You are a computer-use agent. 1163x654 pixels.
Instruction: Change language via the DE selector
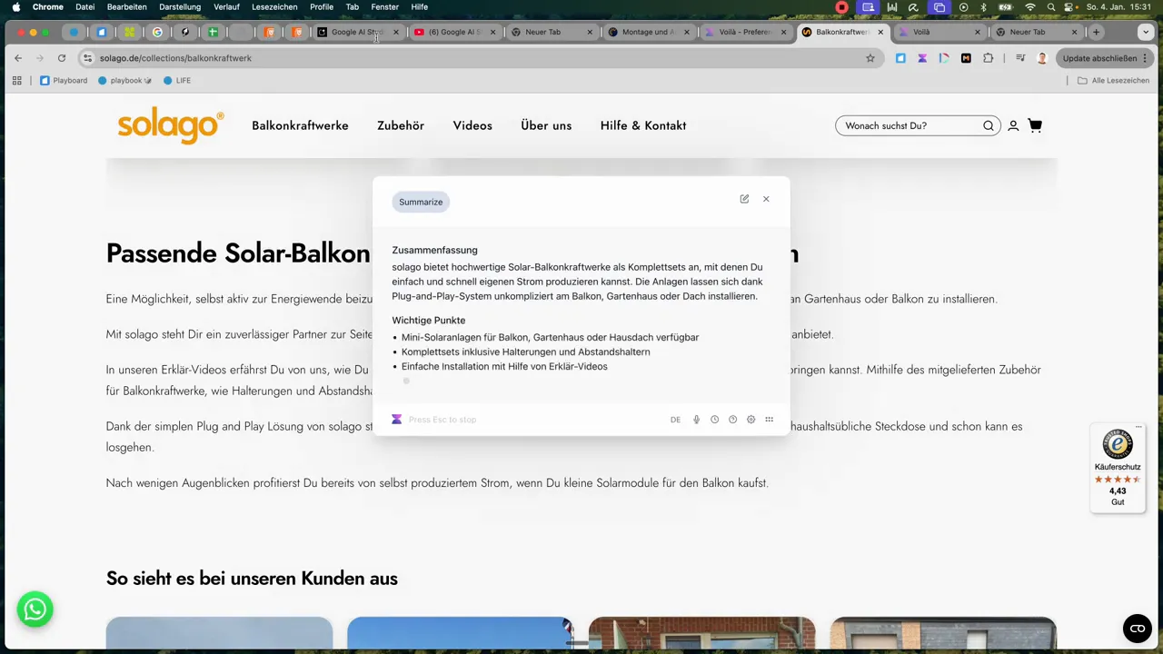(675, 419)
